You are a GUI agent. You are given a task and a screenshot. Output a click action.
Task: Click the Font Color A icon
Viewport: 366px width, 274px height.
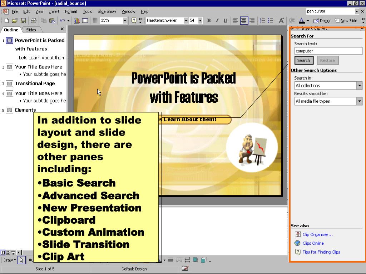pos(302,20)
